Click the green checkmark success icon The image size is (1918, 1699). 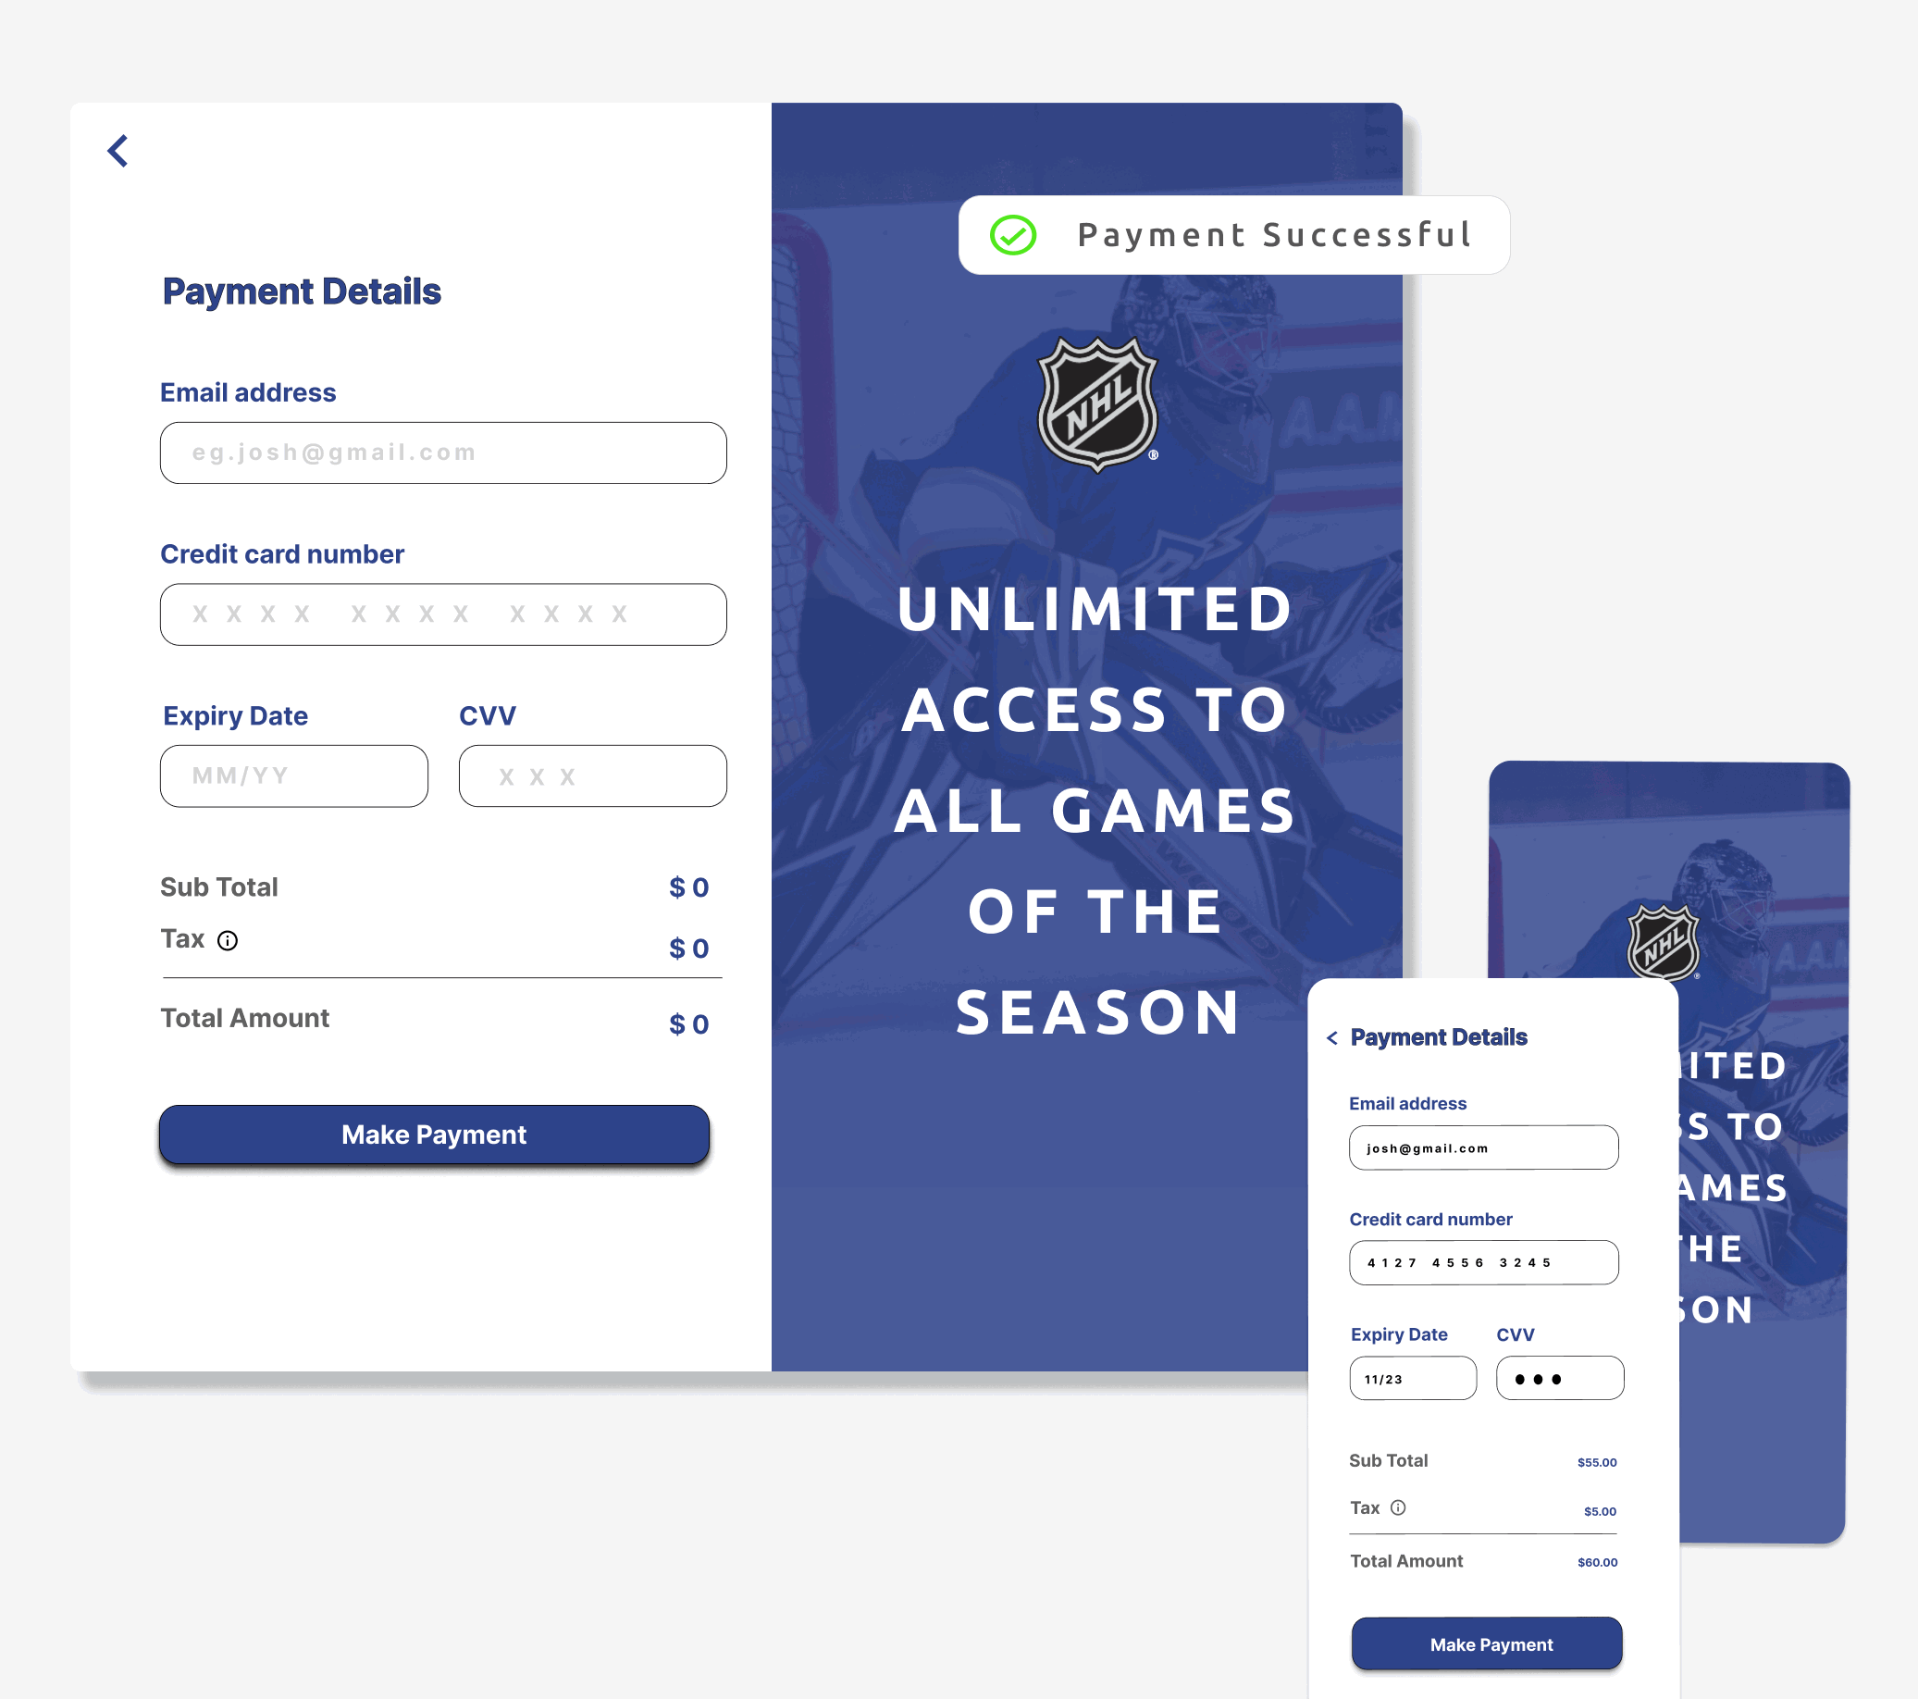click(1011, 234)
